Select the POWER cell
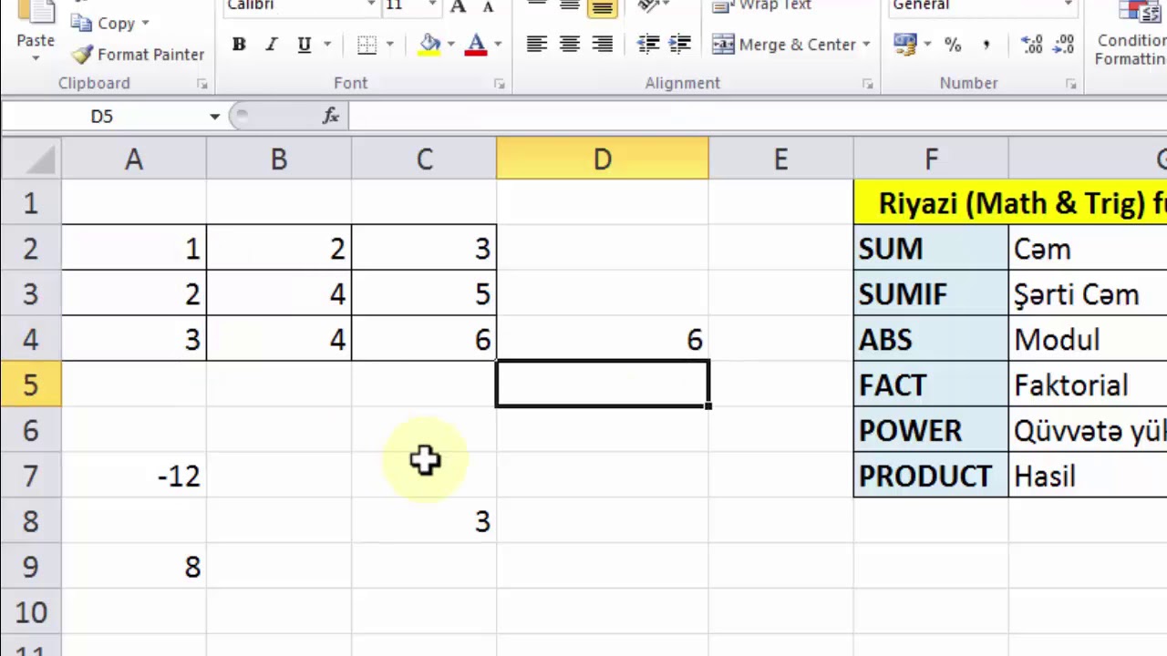The height and width of the screenshot is (656, 1167). (x=931, y=430)
